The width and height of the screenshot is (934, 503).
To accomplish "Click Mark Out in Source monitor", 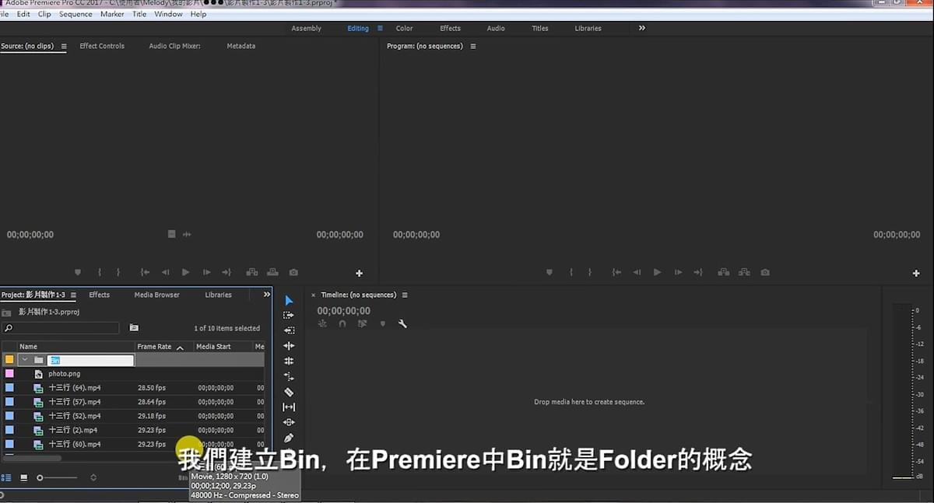I will 118,272.
